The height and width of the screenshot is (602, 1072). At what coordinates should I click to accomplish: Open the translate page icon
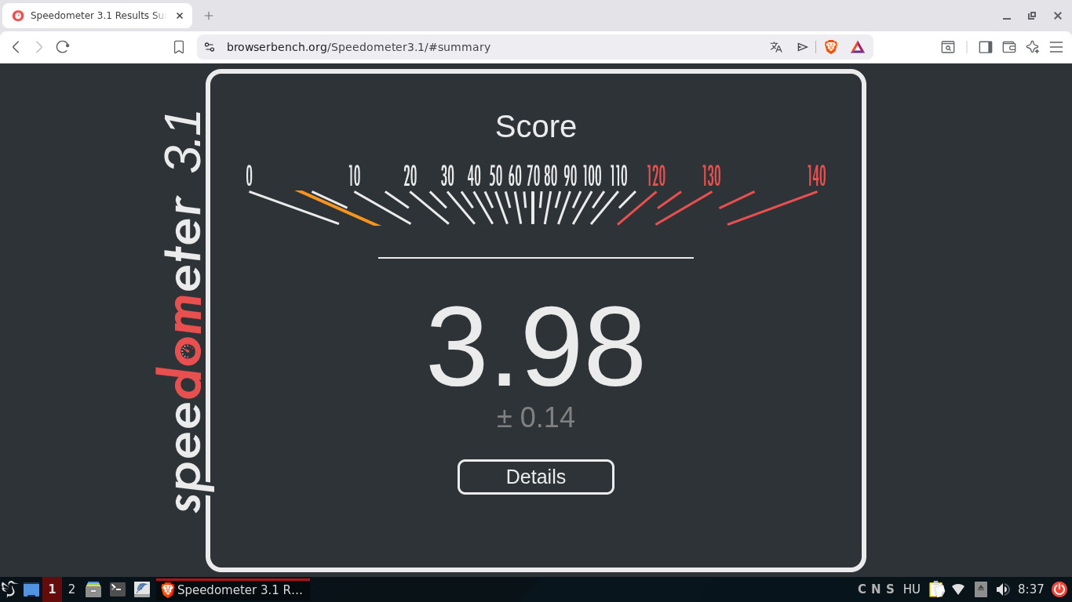click(776, 47)
